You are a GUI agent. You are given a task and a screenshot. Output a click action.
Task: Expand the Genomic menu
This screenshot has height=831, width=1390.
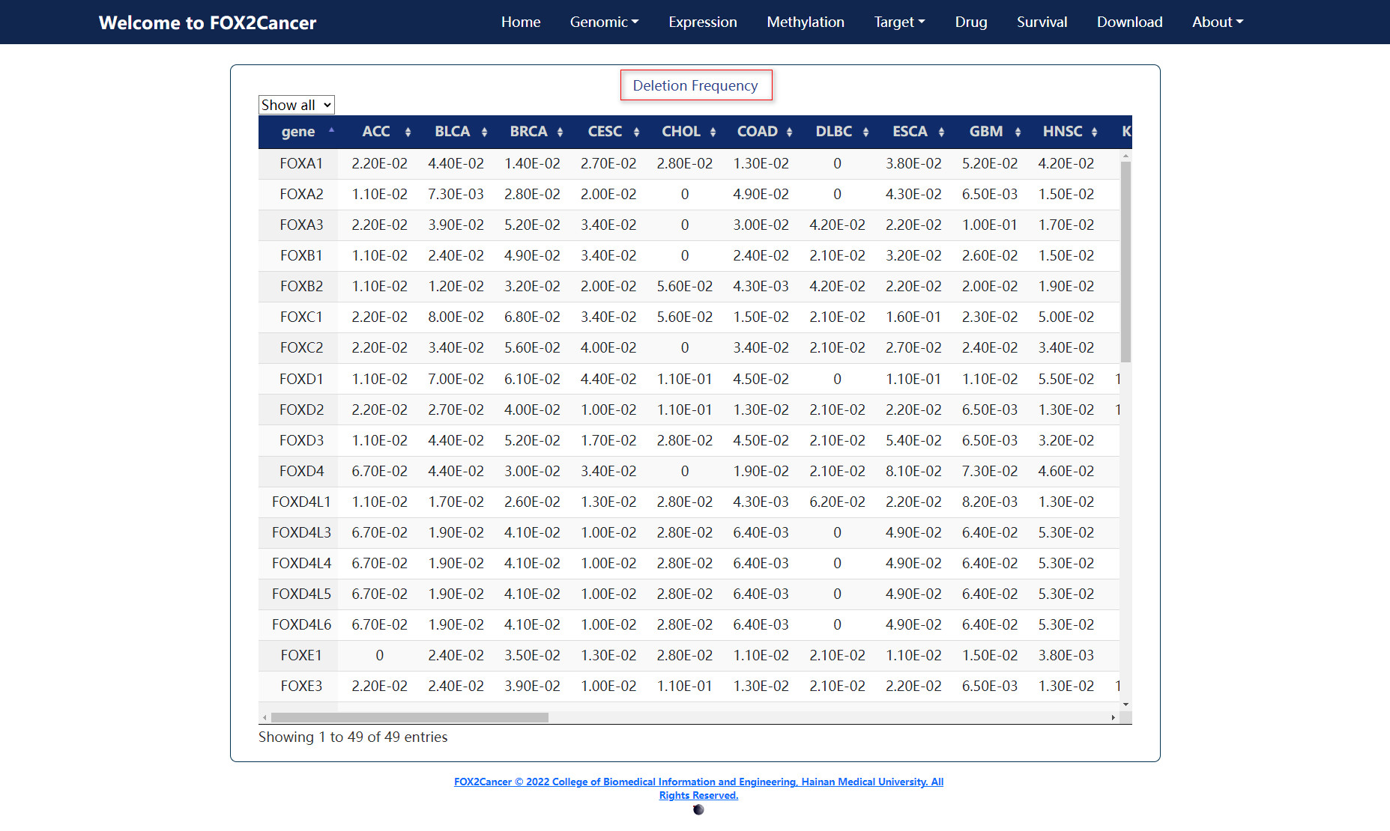point(604,22)
